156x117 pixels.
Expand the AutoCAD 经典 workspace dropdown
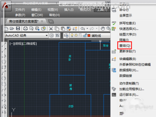click(x=47, y=36)
